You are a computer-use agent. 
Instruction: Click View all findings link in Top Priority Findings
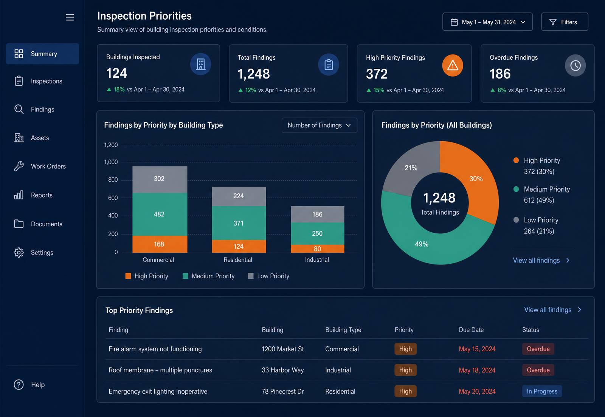553,310
